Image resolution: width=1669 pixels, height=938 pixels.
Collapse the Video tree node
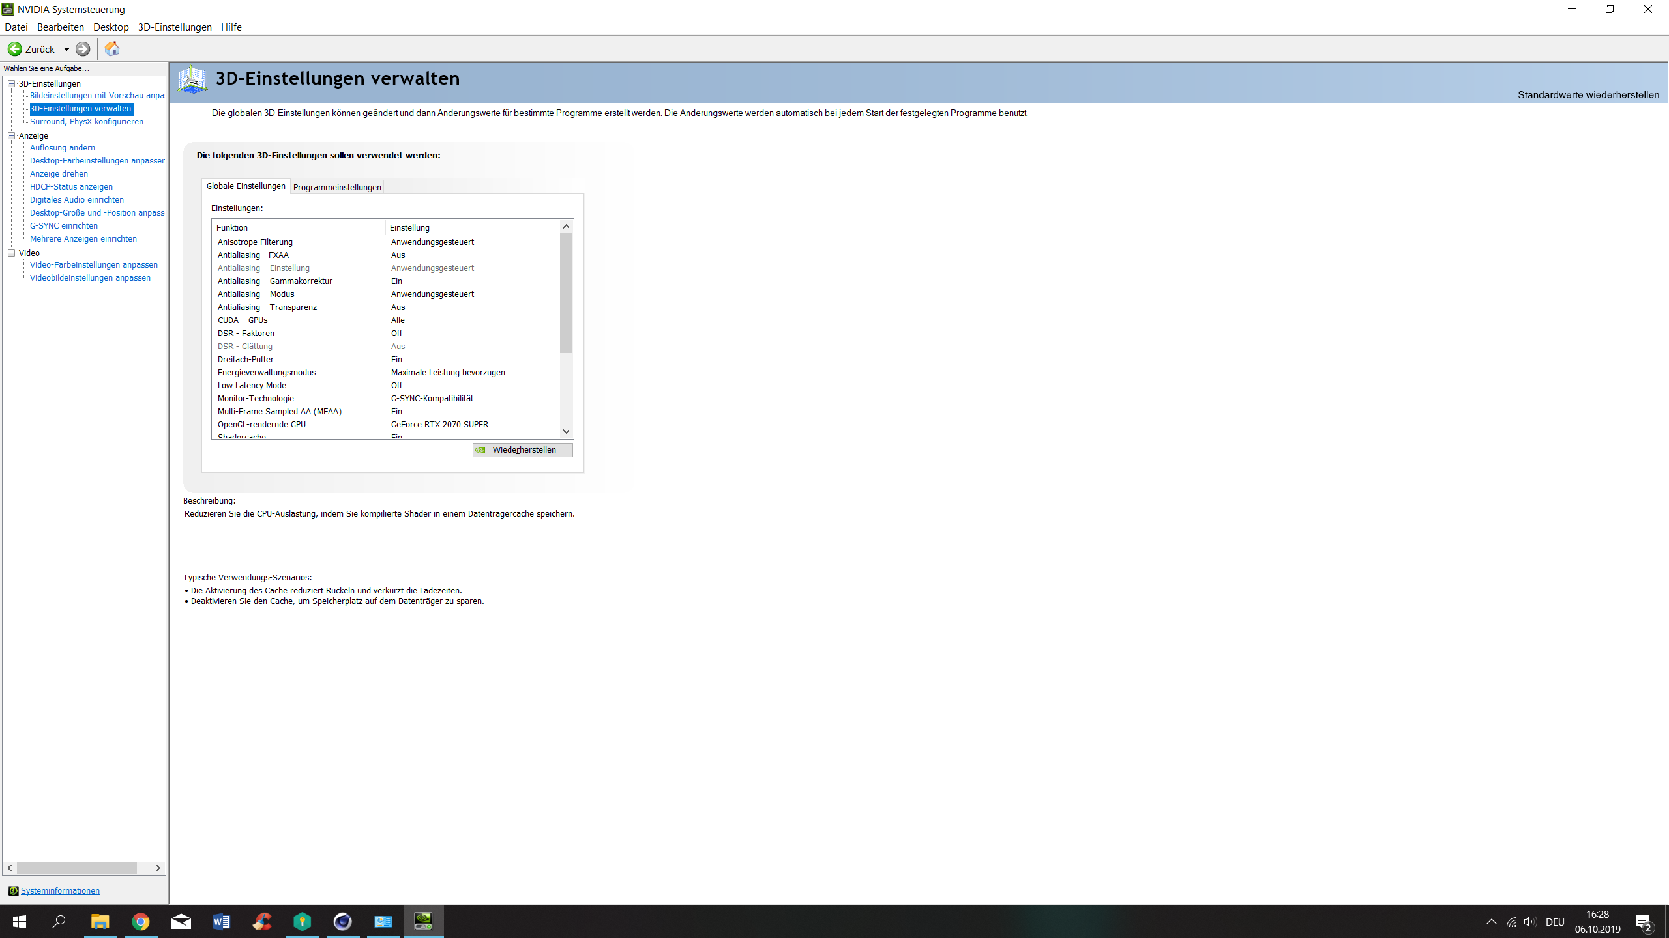pyautogui.click(x=11, y=253)
